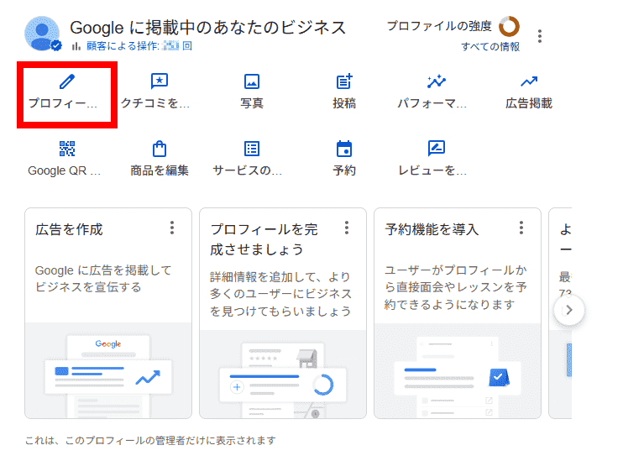Click the プロファイルの強度 text
Viewport: 623px width, 461px height.
tap(439, 26)
